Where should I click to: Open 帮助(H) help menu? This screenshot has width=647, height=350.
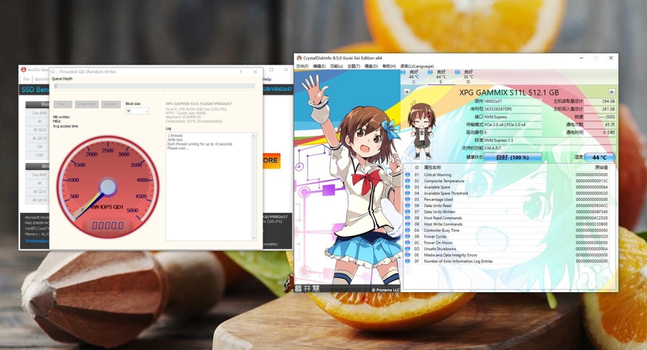(x=389, y=66)
